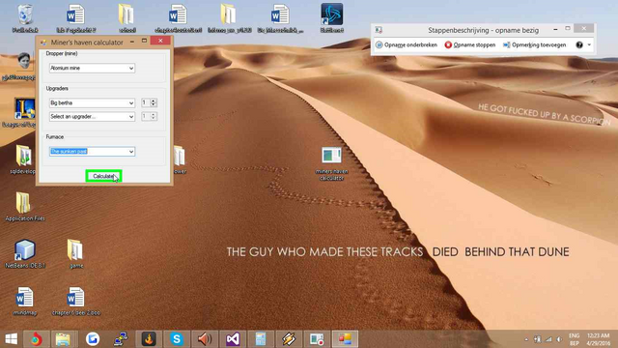Click the flame icon on the taskbar

149,339
